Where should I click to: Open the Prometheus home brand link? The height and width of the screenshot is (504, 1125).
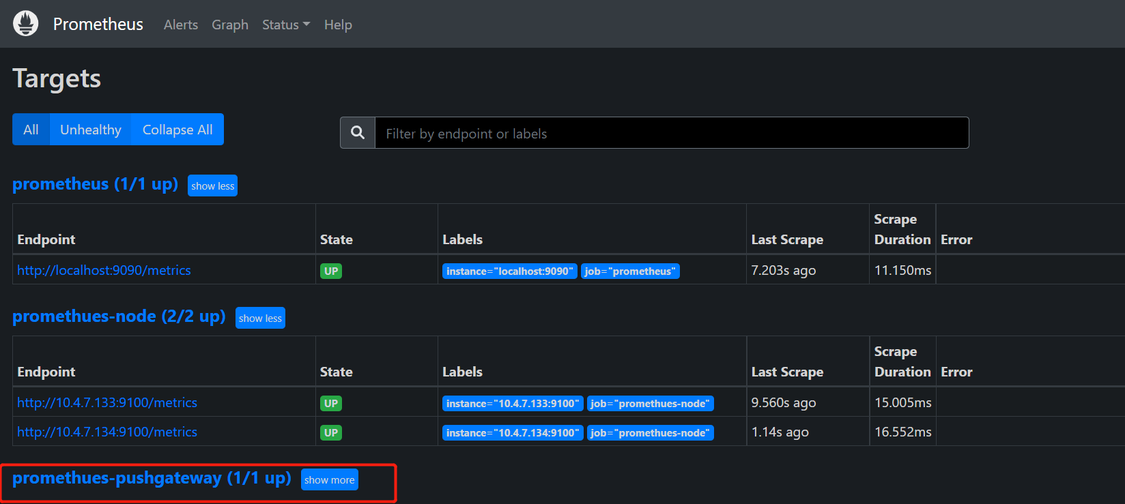point(98,25)
